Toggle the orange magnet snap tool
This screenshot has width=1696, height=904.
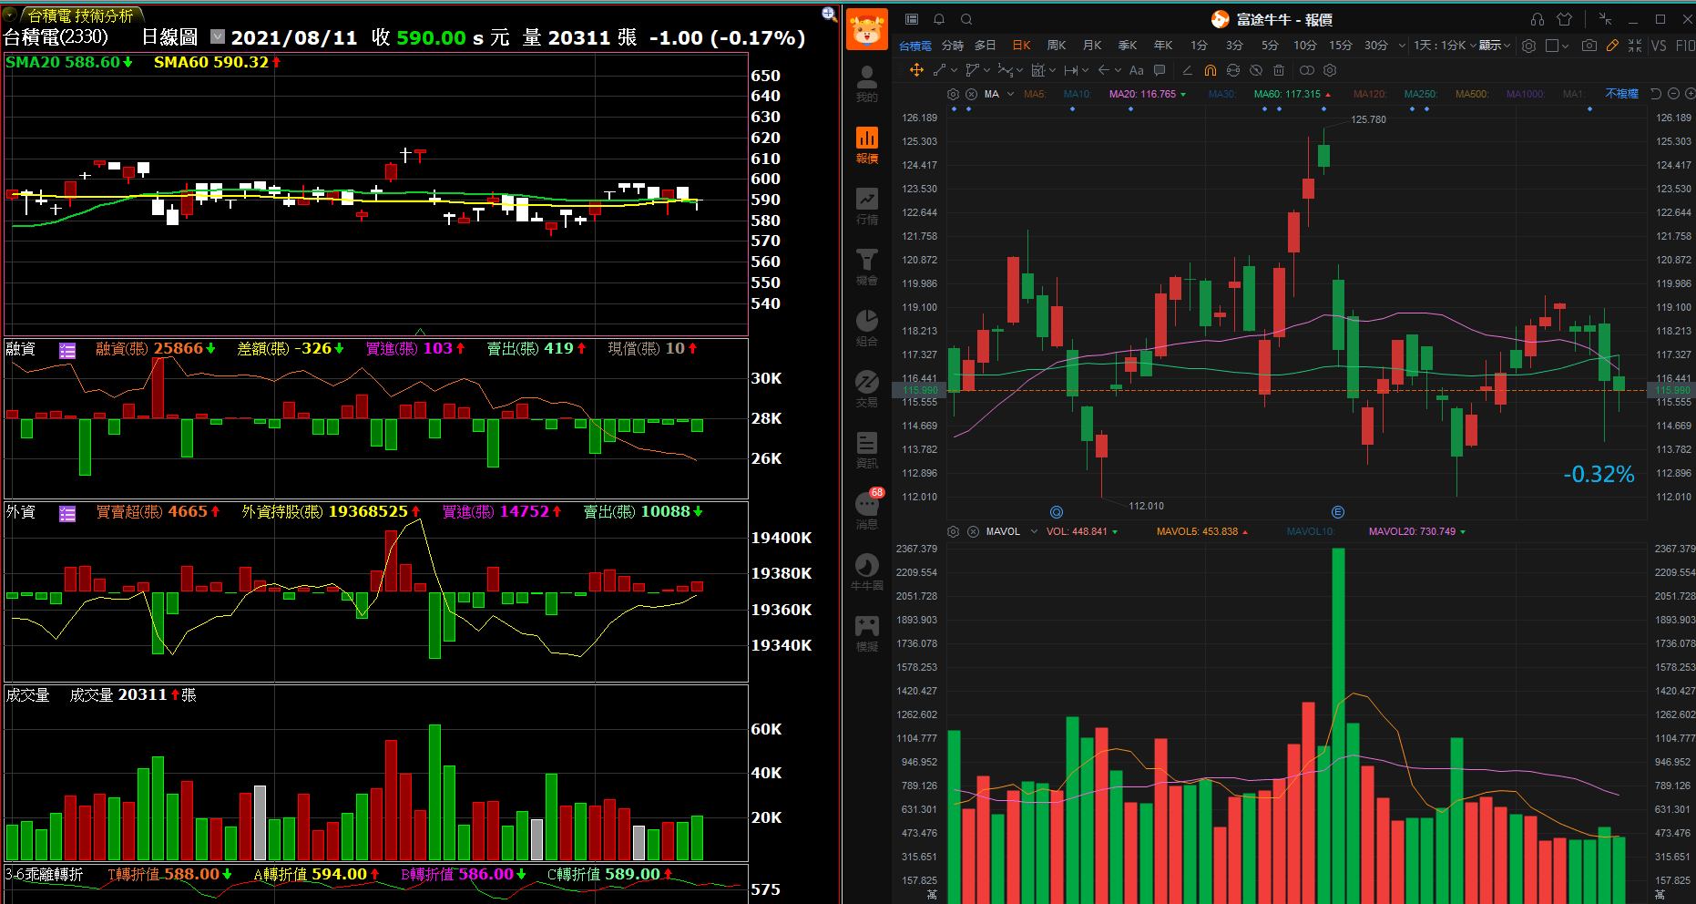tap(1210, 70)
